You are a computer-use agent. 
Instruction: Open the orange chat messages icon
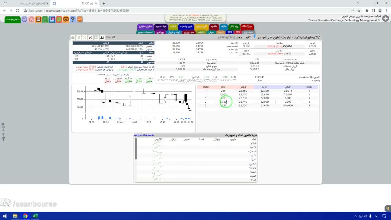(66, 19)
